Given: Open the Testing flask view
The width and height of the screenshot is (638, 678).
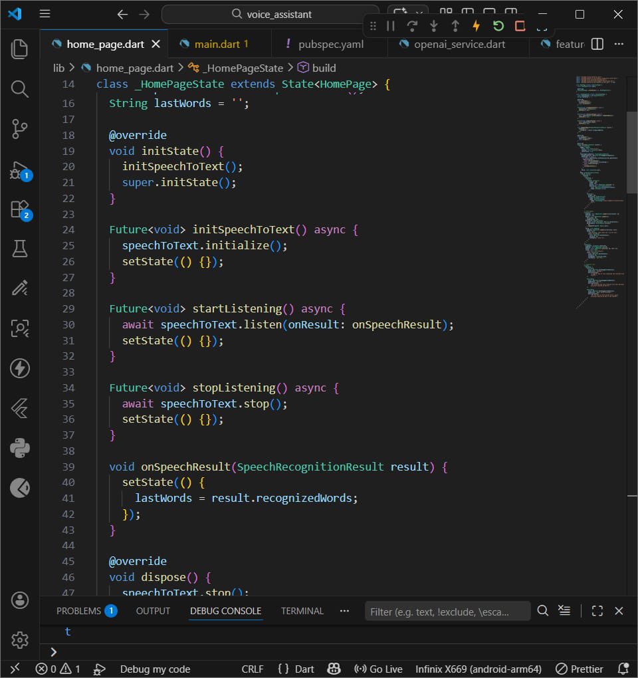Looking at the screenshot, I should click(x=19, y=249).
